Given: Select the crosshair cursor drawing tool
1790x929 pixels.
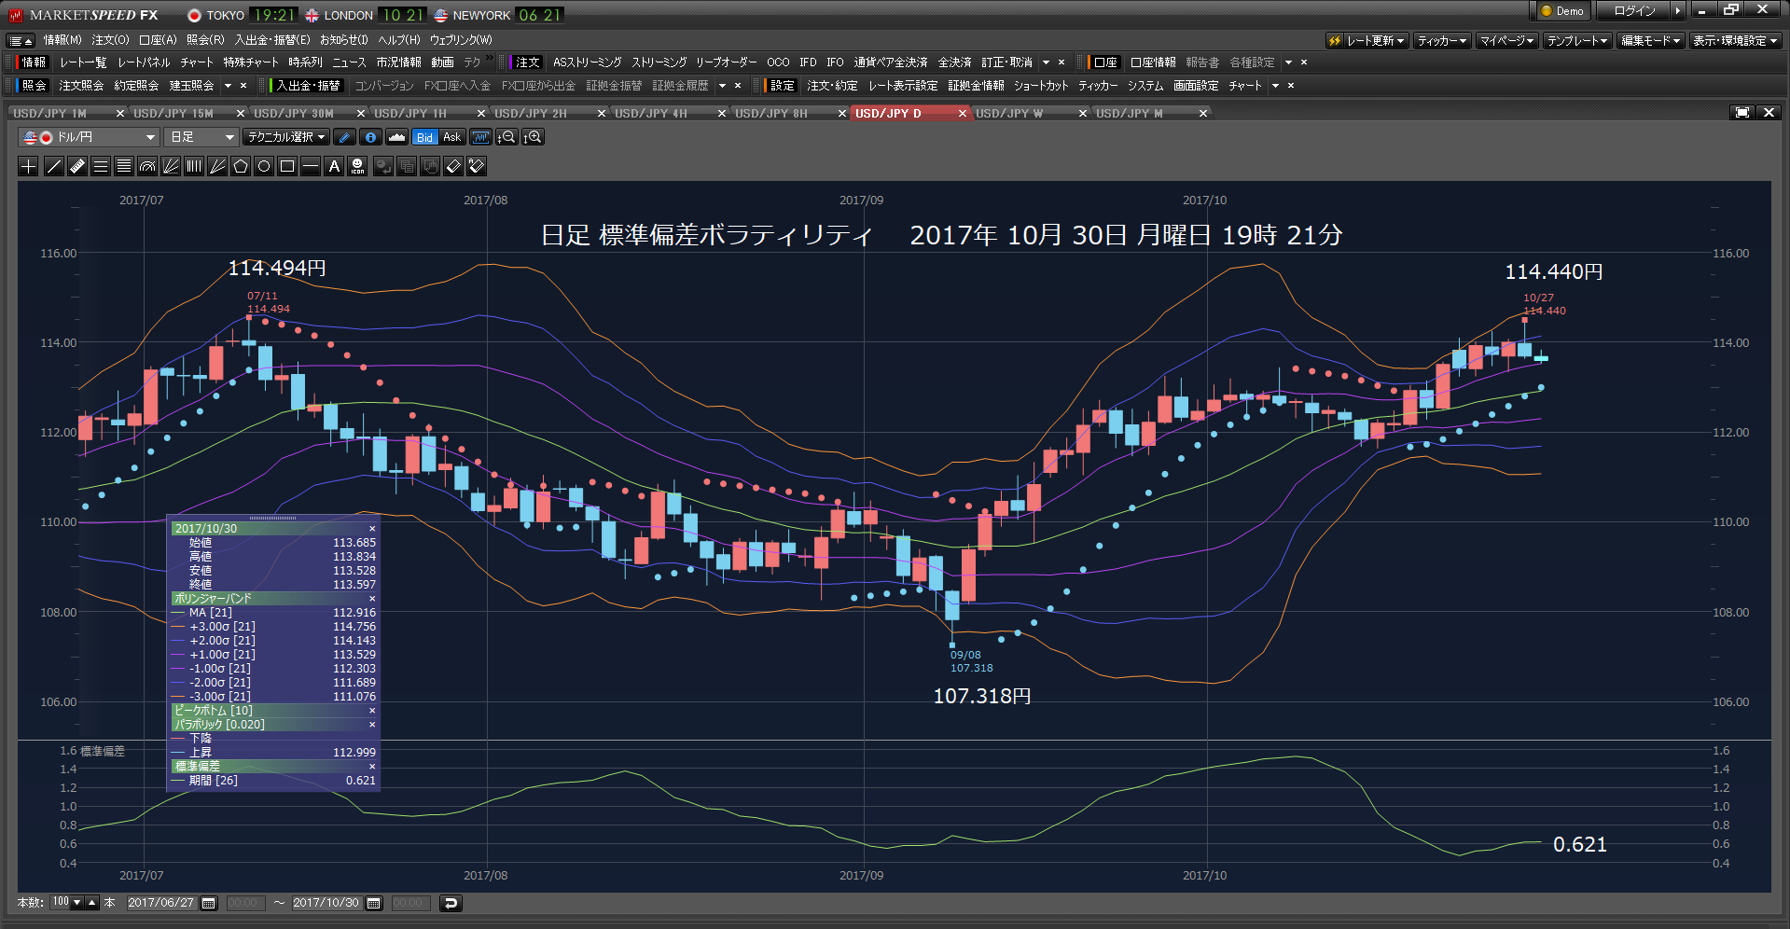Looking at the screenshot, I should click(29, 166).
